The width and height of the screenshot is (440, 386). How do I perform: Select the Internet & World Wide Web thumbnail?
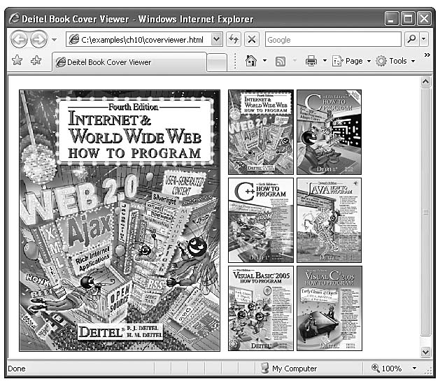point(261,132)
